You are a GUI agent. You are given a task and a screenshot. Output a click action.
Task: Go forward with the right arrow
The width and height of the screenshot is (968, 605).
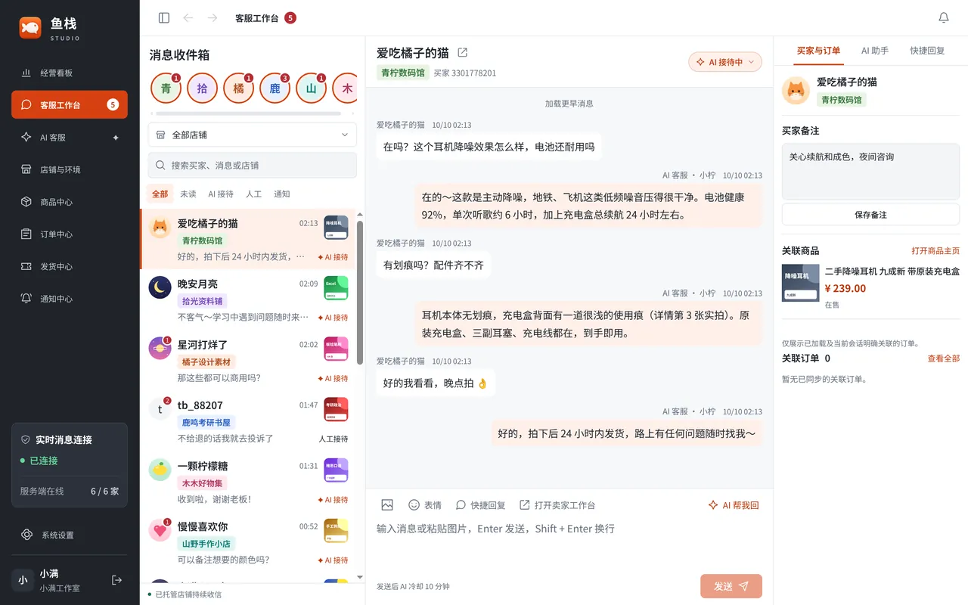213,17
